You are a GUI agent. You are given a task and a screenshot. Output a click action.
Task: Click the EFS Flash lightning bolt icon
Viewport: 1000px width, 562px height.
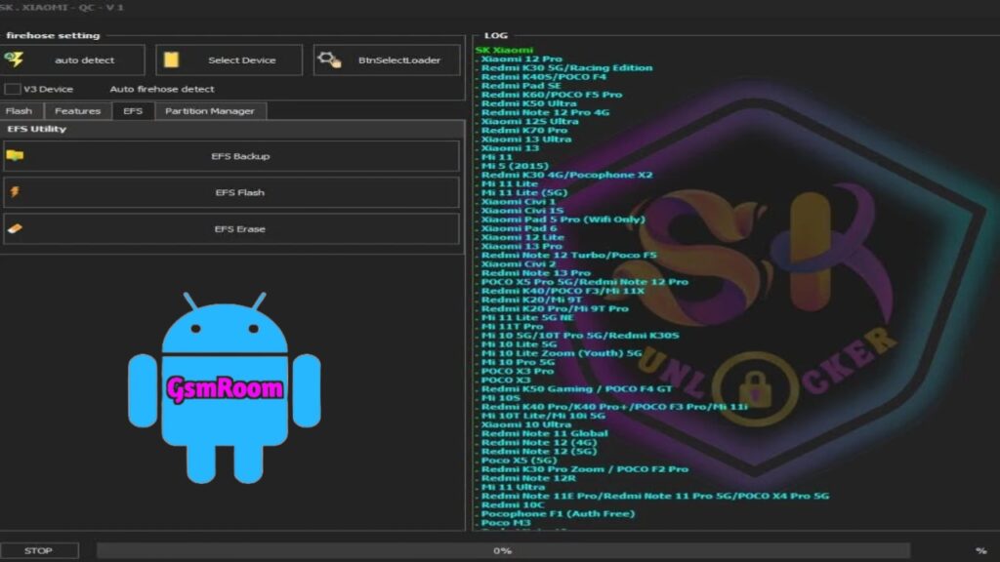[15, 192]
